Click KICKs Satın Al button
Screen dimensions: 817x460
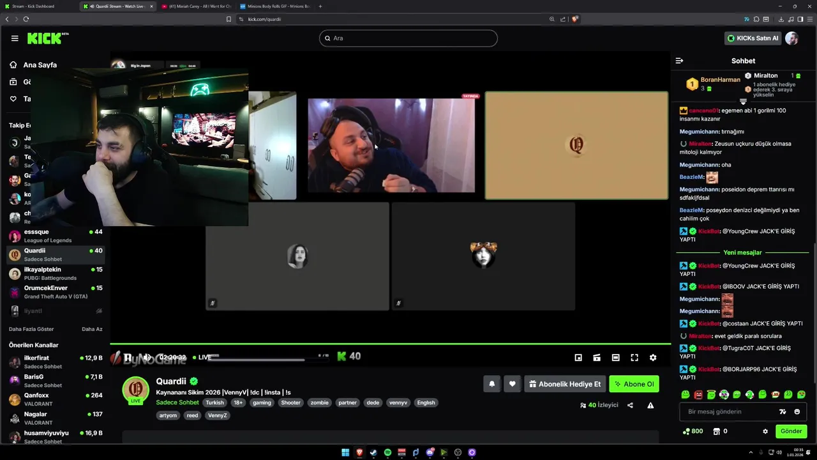(x=753, y=38)
